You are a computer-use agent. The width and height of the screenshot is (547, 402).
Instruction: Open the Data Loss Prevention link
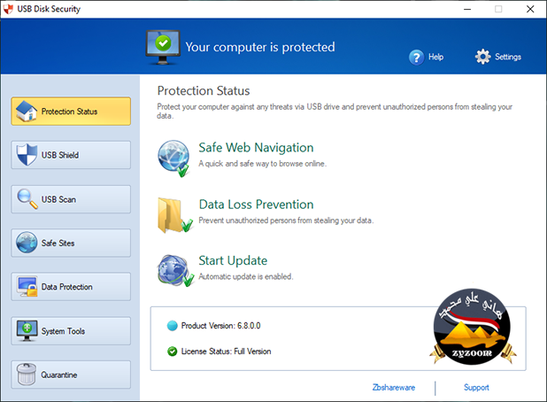[x=256, y=205]
